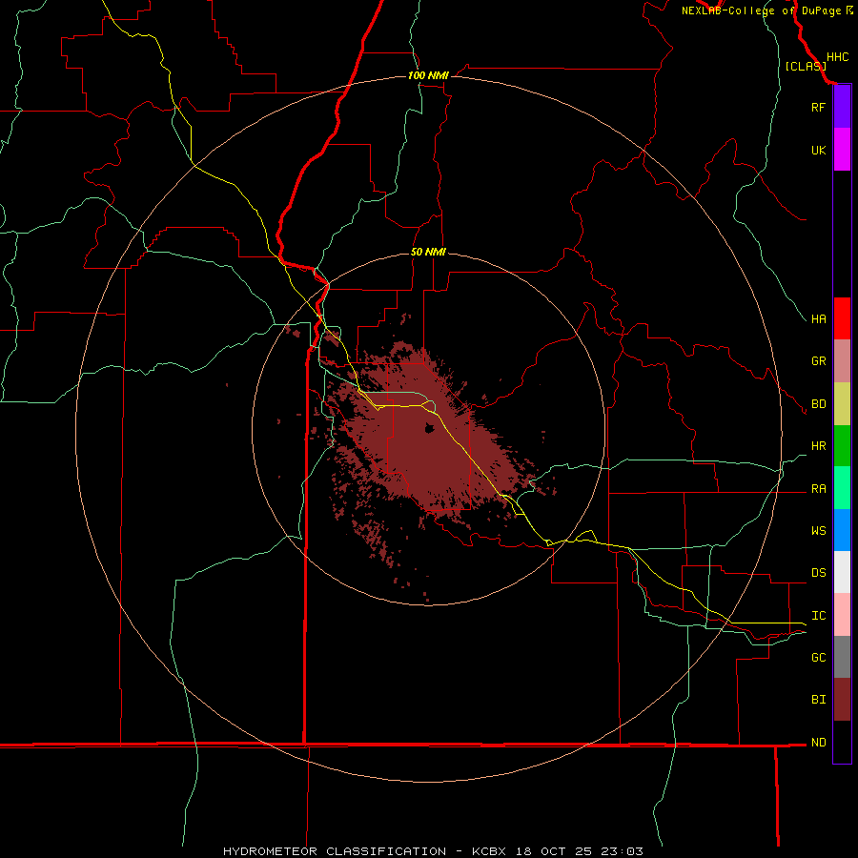Image resolution: width=858 pixels, height=858 pixels.
Task: Click the 50 NMI range ring label
Action: coord(428,252)
